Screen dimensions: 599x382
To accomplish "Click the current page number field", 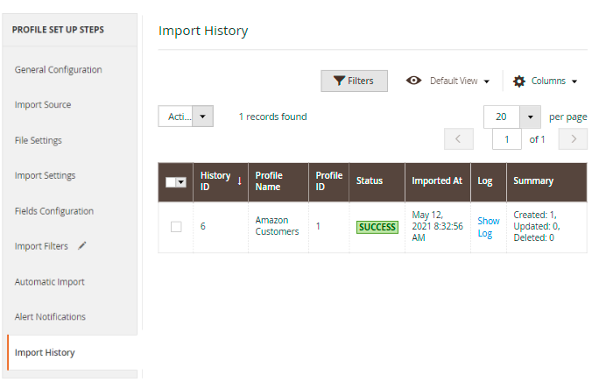I will 507,139.
